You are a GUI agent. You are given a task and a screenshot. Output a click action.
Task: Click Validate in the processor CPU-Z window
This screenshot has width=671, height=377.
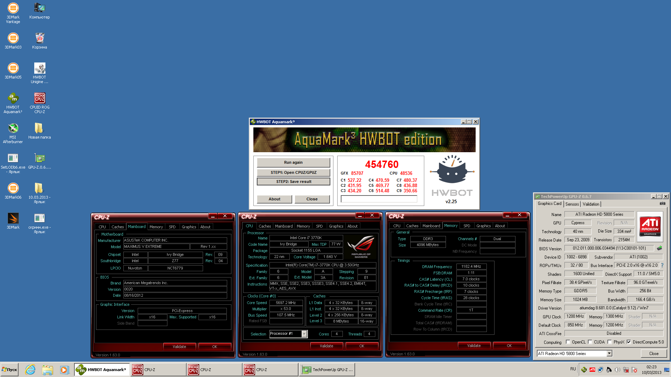(x=326, y=346)
